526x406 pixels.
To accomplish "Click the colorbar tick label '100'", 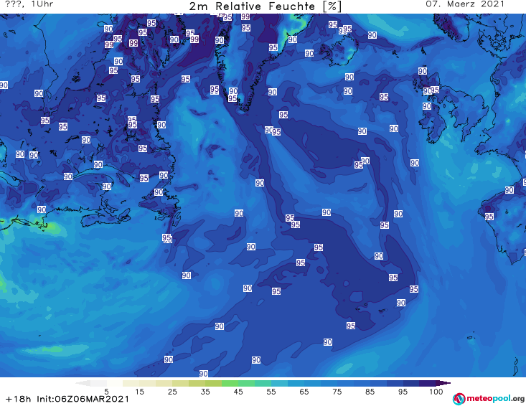I will point(436,392).
